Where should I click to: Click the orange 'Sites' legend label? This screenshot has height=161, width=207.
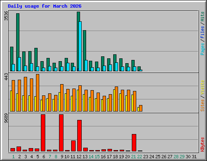click(x=203, y=105)
